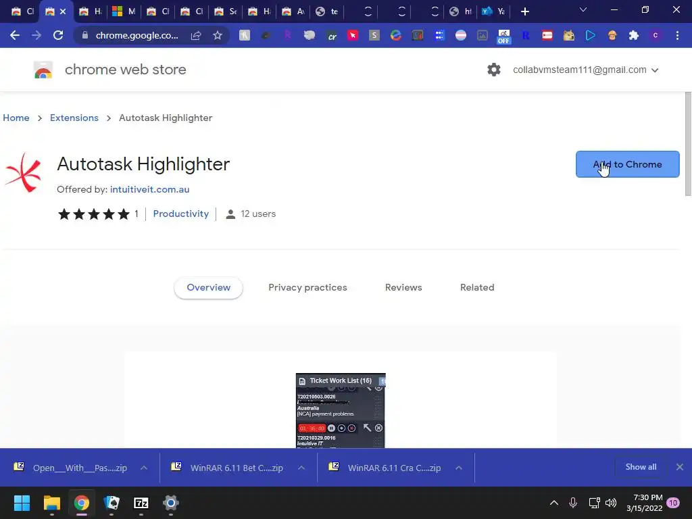Click Add to Chrome button
Viewport: 692px width, 519px height.
pyautogui.click(x=627, y=164)
